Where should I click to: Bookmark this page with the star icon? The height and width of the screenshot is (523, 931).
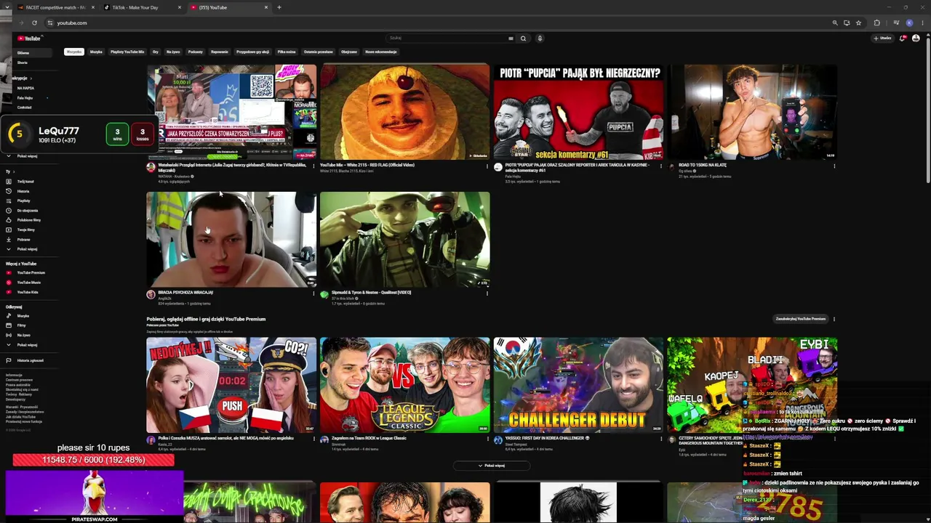(x=859, y=23)
